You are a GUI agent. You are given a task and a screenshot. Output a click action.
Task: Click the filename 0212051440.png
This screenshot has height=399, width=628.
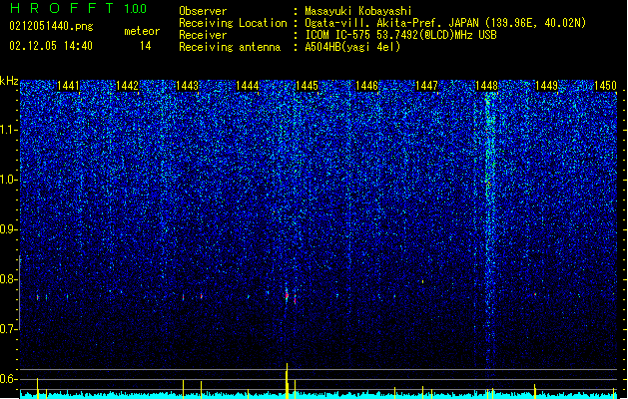coord(51,26)
